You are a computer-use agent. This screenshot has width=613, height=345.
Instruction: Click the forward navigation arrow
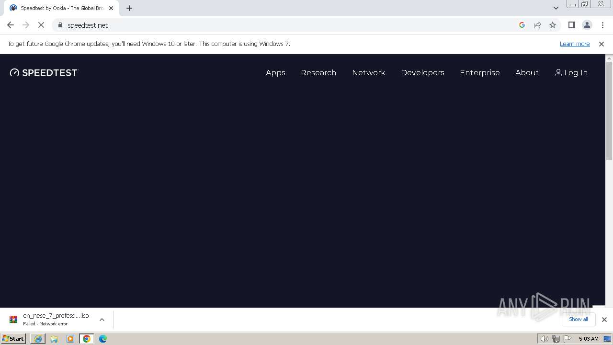click(26, 25)
